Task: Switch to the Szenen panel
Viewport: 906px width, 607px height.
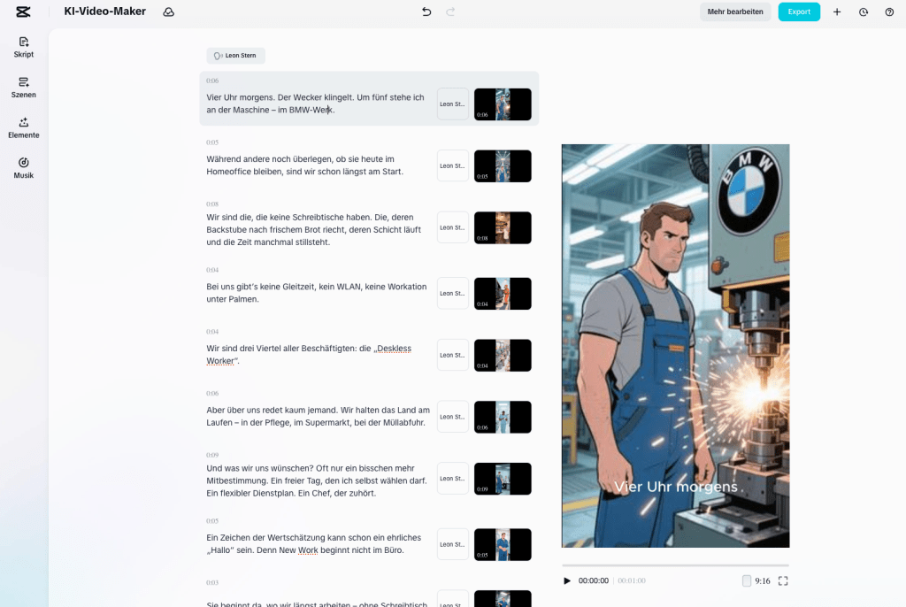Action: coord(24,87)
